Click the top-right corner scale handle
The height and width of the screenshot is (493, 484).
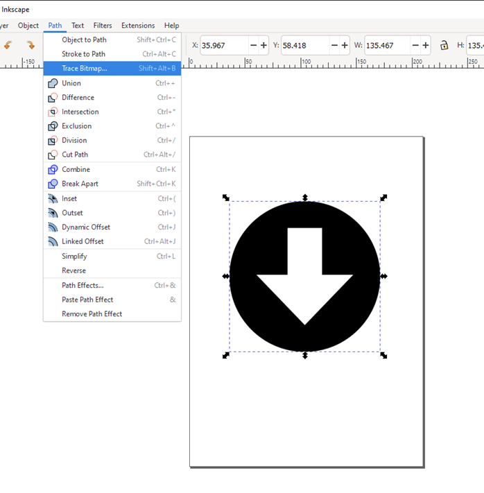click(383, 198)
